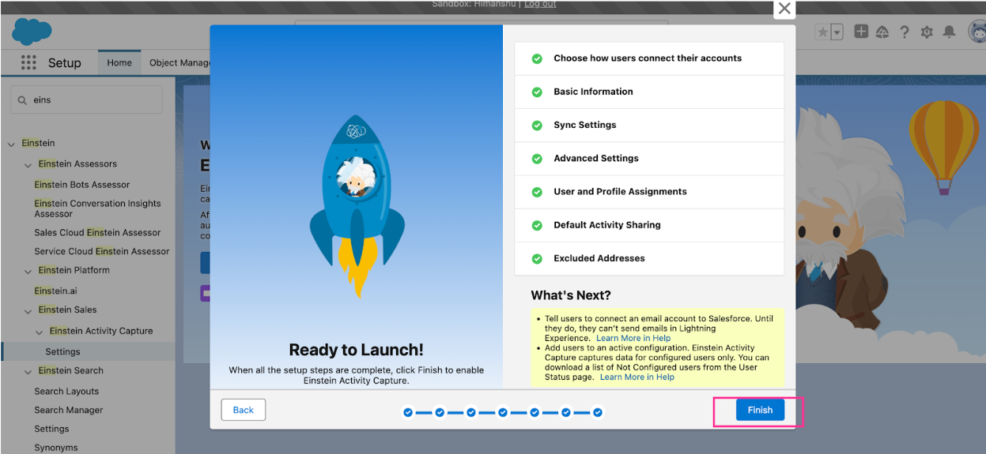Open the Help question mark icon

coord(905,32)
